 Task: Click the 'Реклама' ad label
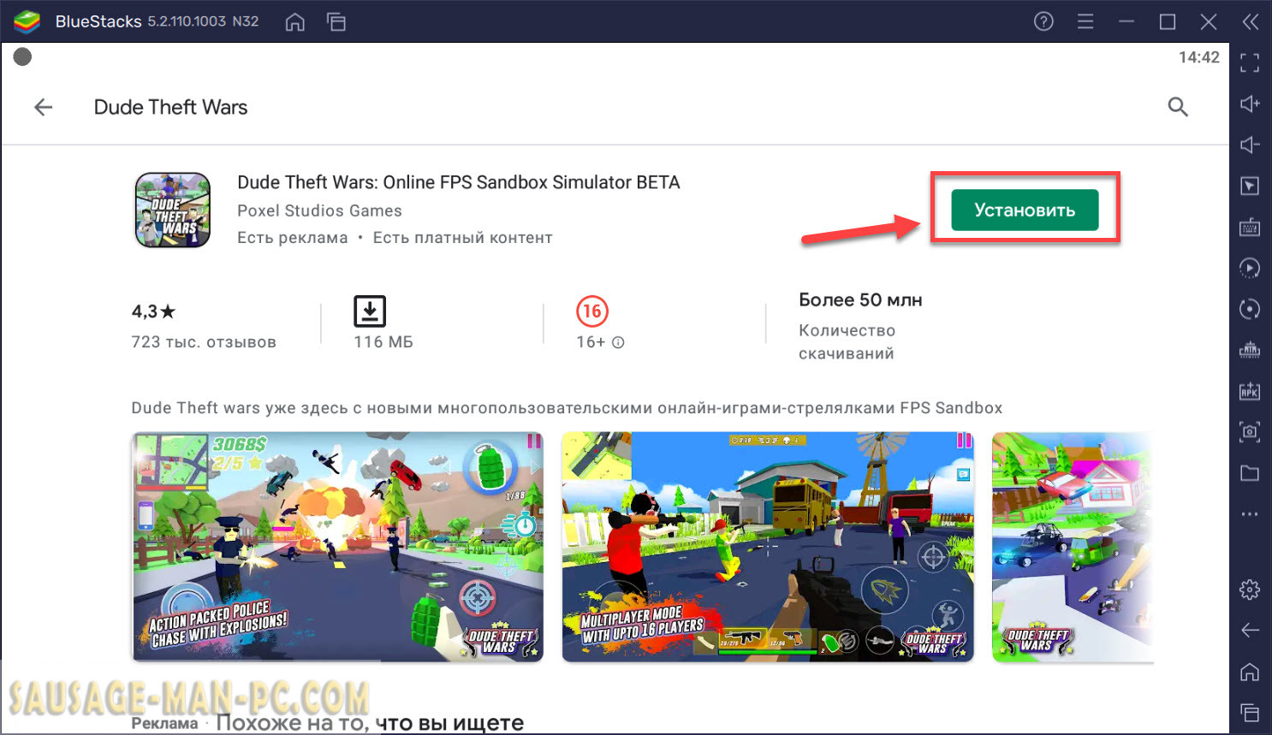[164, 724]
